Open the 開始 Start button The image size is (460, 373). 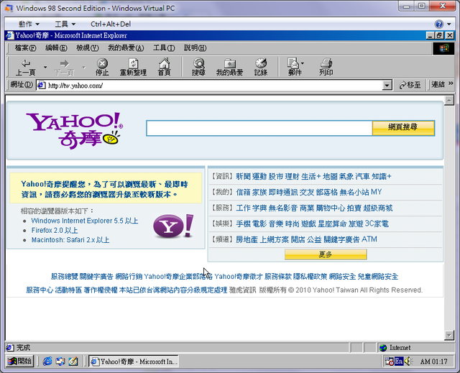click(19, 362)
